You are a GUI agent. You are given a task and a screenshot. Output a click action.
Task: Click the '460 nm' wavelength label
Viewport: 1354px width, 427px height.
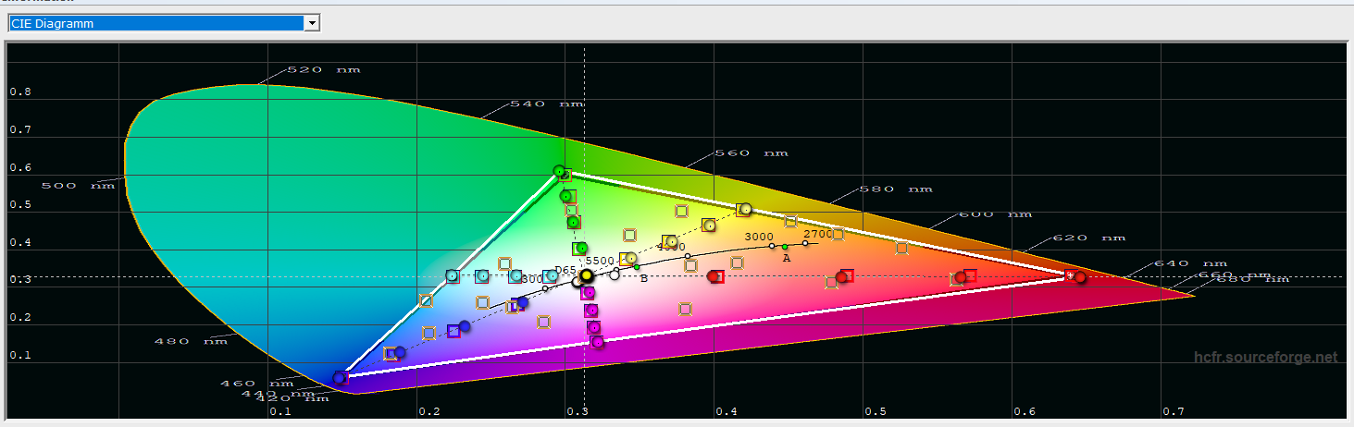(256, 383)
